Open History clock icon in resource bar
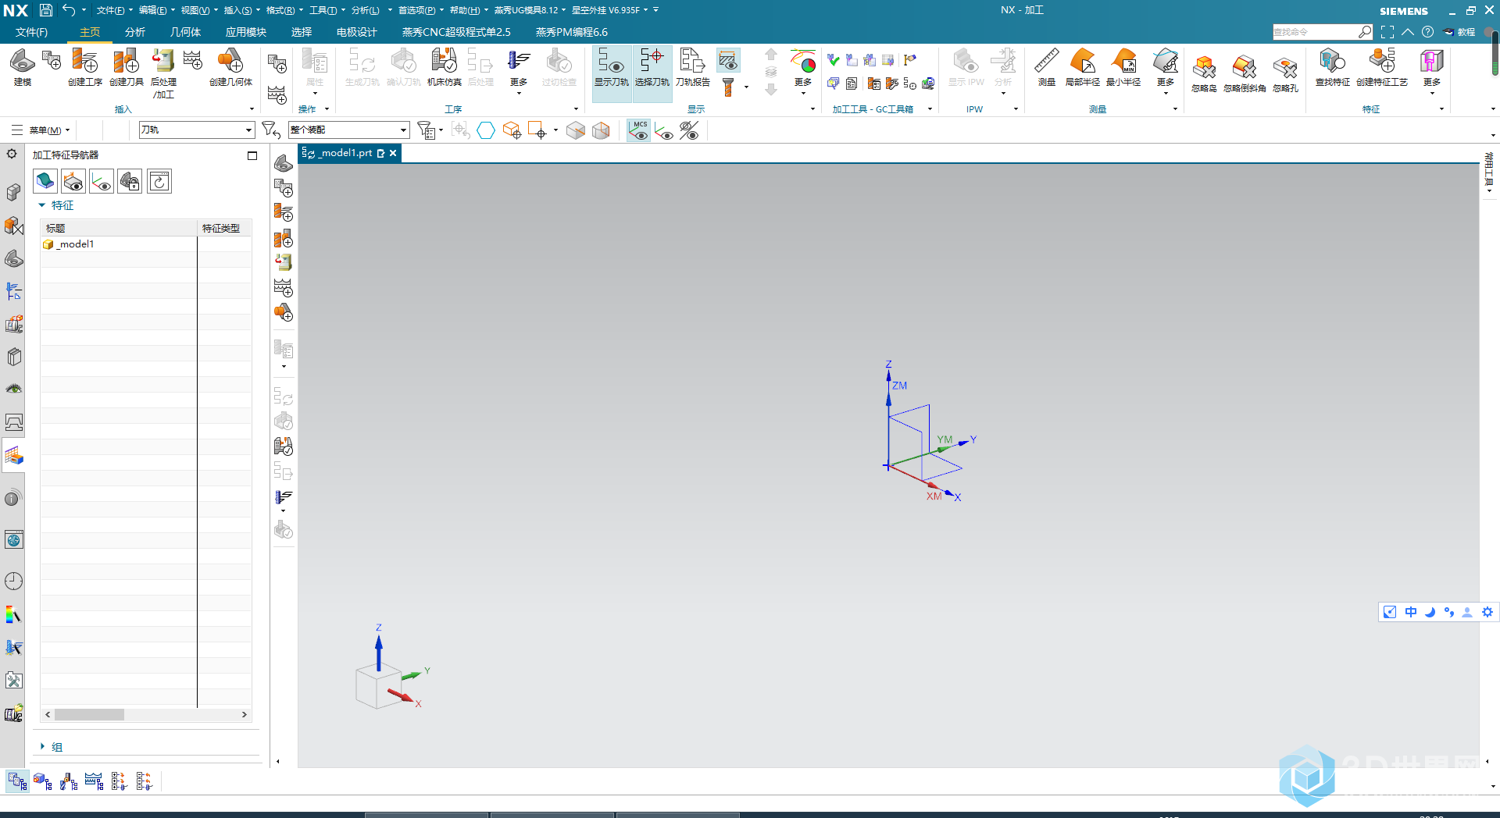 coord(14,581)
